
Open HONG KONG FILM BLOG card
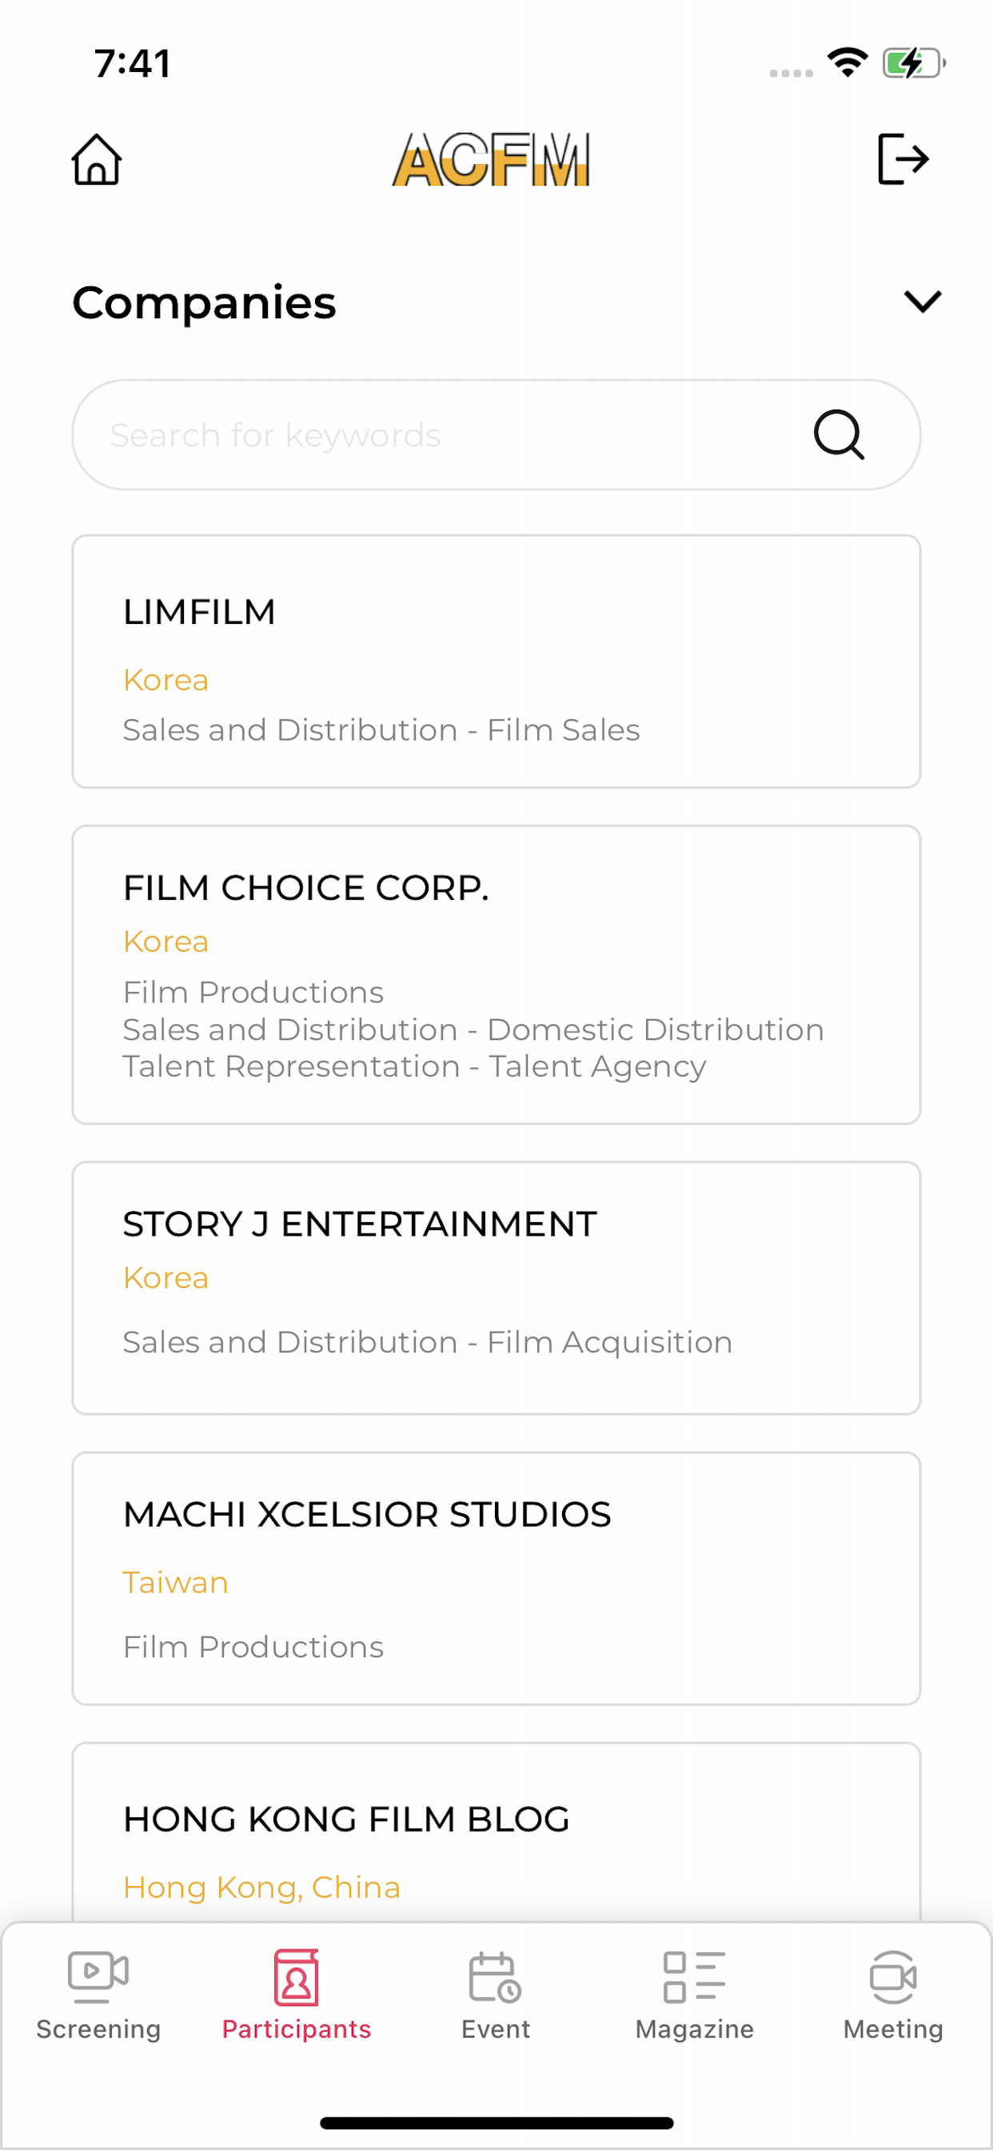[x=496, y=1832]
